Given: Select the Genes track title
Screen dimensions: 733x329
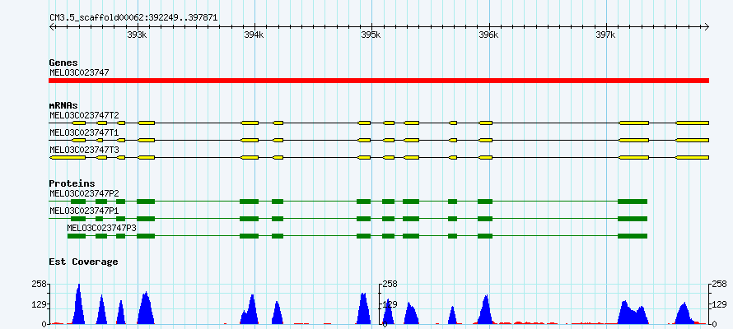Looking at the screenshot, I should click(x=63, y=63).
